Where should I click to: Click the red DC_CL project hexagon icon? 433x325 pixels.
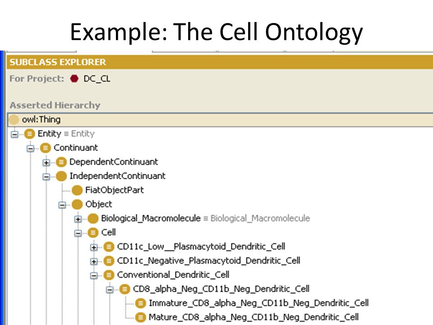pyautogui.click(x=74, y=79)
